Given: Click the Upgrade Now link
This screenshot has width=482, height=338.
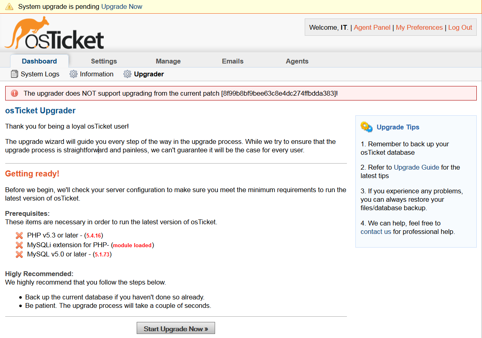Looking at the screenshot, I should click(x=122, y=6).
